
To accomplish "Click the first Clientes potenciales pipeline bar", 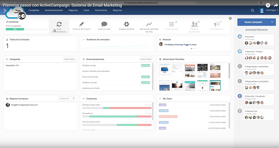I will coord(117,108).
